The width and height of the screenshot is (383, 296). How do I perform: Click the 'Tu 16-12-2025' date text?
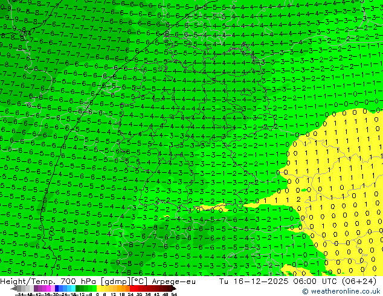pos(254,282)
